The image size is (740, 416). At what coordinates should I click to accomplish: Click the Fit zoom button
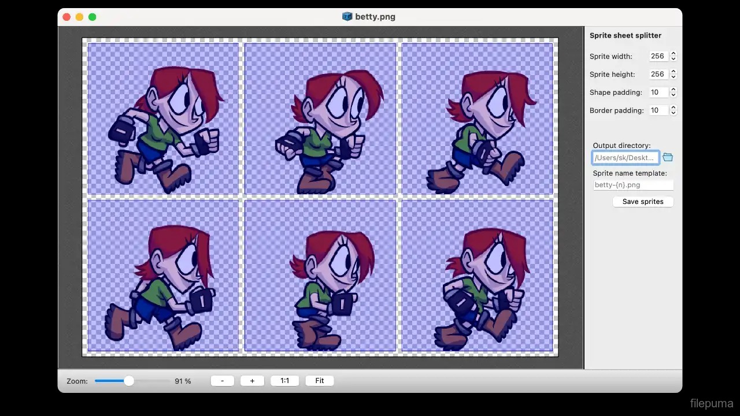(319, 381)
